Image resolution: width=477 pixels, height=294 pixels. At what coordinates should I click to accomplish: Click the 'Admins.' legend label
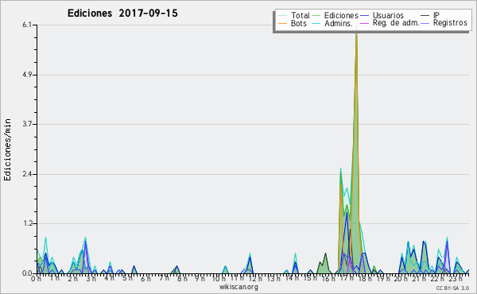(339, 23)
